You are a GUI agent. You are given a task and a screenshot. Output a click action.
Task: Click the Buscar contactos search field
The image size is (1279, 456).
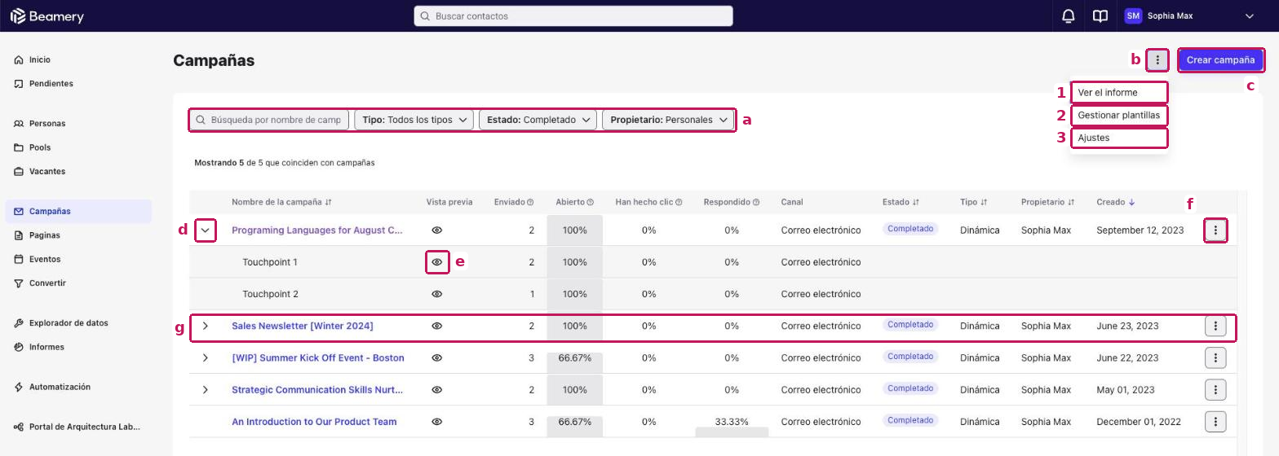coord(573,16)
